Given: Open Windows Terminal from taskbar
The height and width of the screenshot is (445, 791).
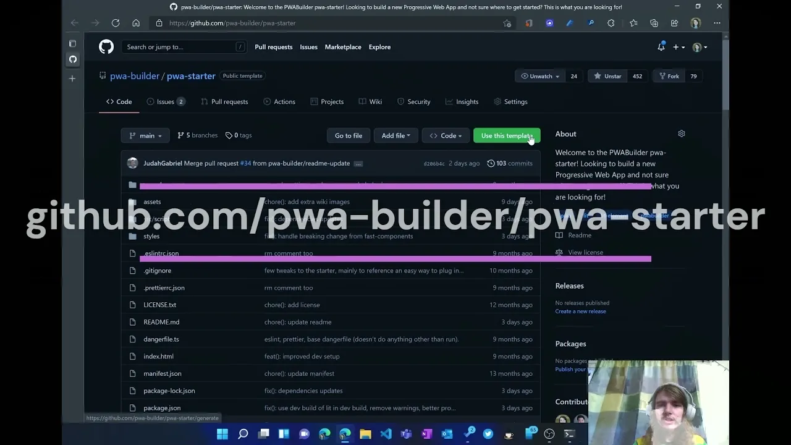Looking at the screenshot, I should click(569, 434).
